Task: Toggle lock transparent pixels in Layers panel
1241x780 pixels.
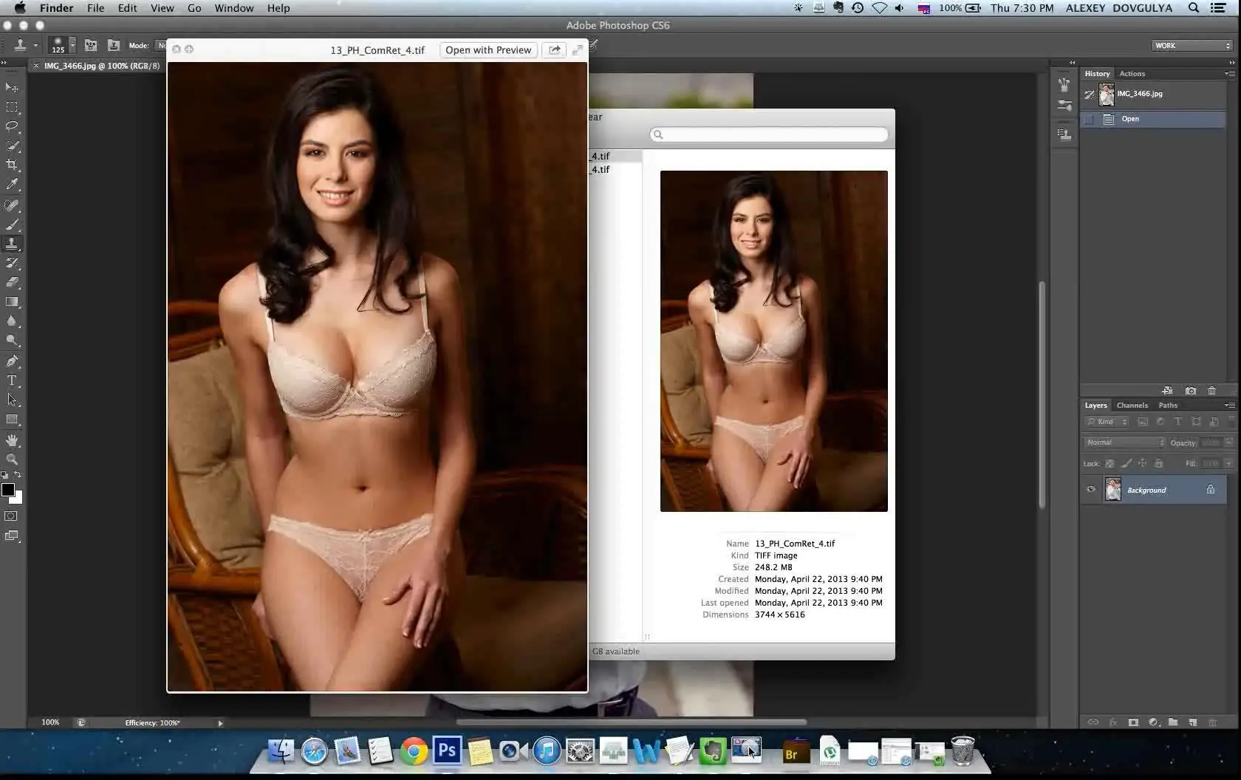Action: point(1110,464)
